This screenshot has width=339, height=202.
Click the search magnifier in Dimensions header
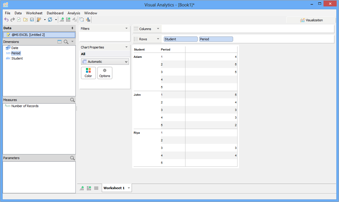tap(66, 42)
